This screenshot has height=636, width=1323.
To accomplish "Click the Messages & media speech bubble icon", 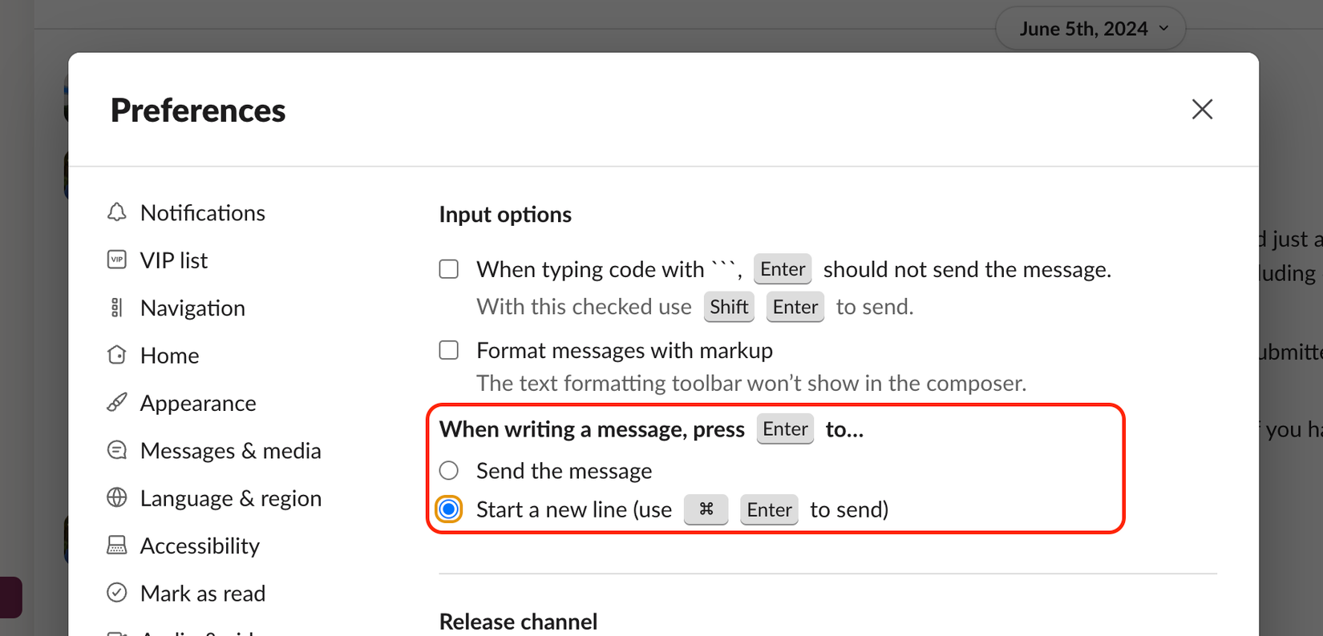I will click(x=117, y=449).
